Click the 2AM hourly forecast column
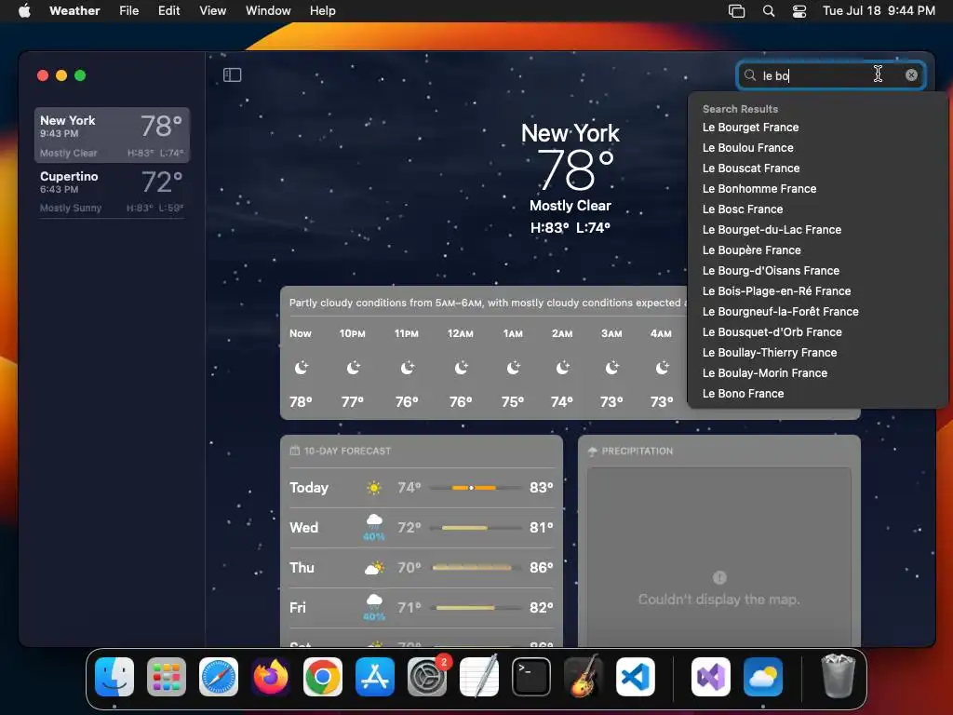This screenshot has height=715, width=953. tap(562, 367)
